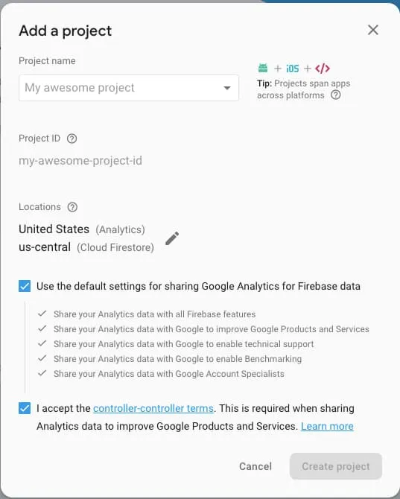
Task: Click the Android platform icon
Action: [x=263, y=68]
